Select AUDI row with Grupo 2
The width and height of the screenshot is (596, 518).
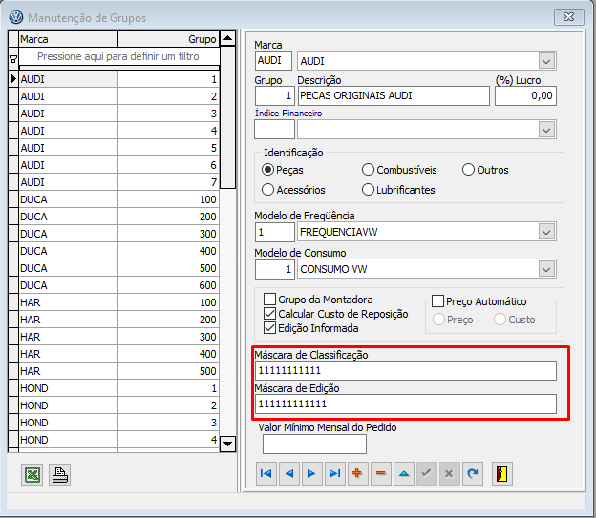[x=119, y=96]
